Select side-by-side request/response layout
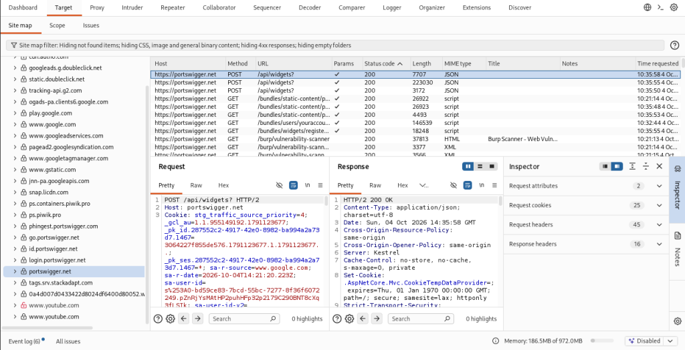 click(x=468, y=166)
